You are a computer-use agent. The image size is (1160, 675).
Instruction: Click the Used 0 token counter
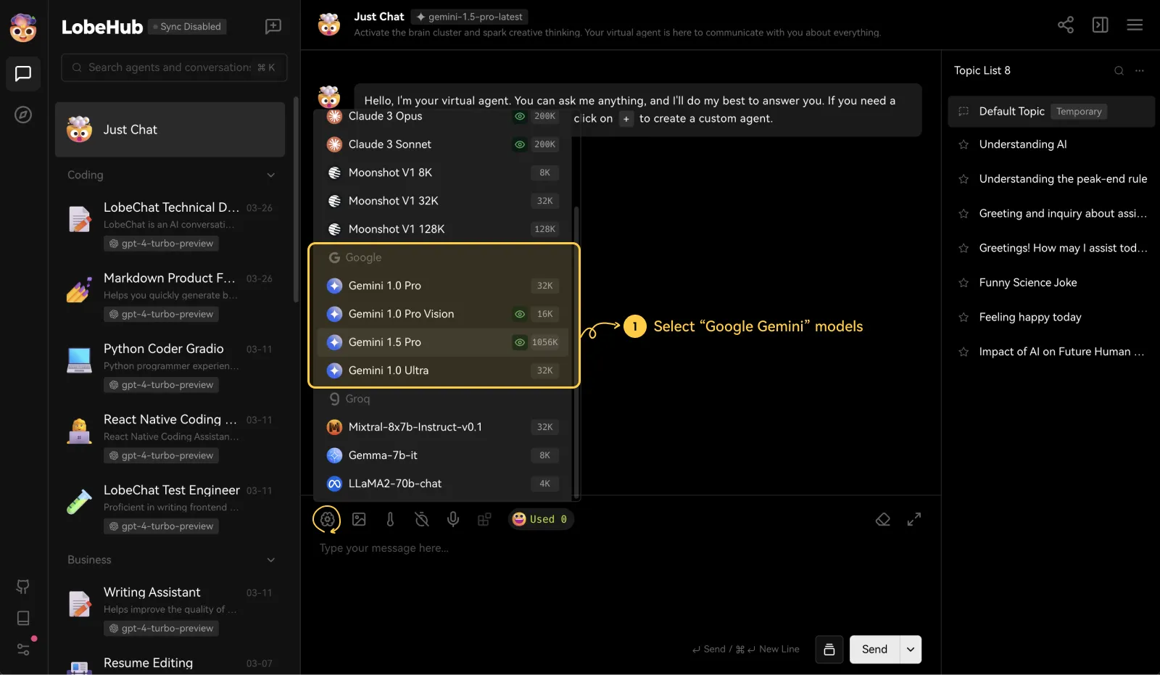(540, 519)
